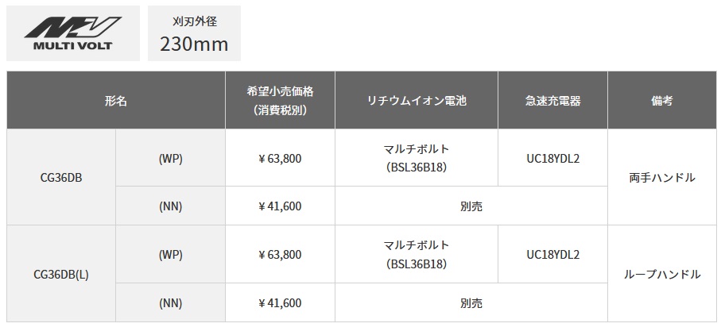Click the (WP) cell under CG36DB
Screen dimensions: 721x331
(x=171, y=158)
